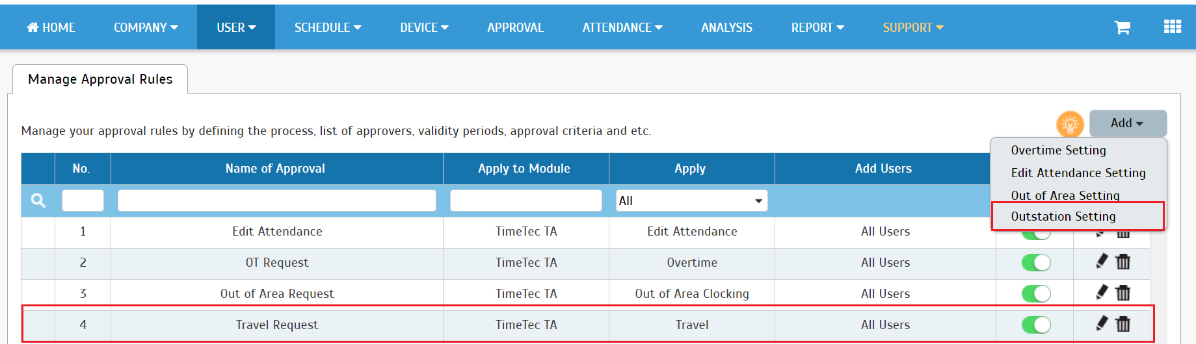This screenshot has width=1196, height=344.
Task: Disable the Out of Area Request switch
Action: [1036, 293]
